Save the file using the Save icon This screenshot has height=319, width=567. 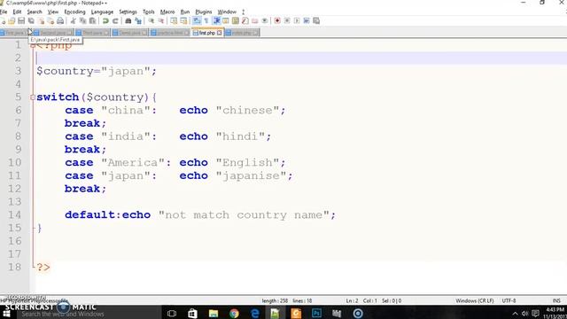pos(21,21)
